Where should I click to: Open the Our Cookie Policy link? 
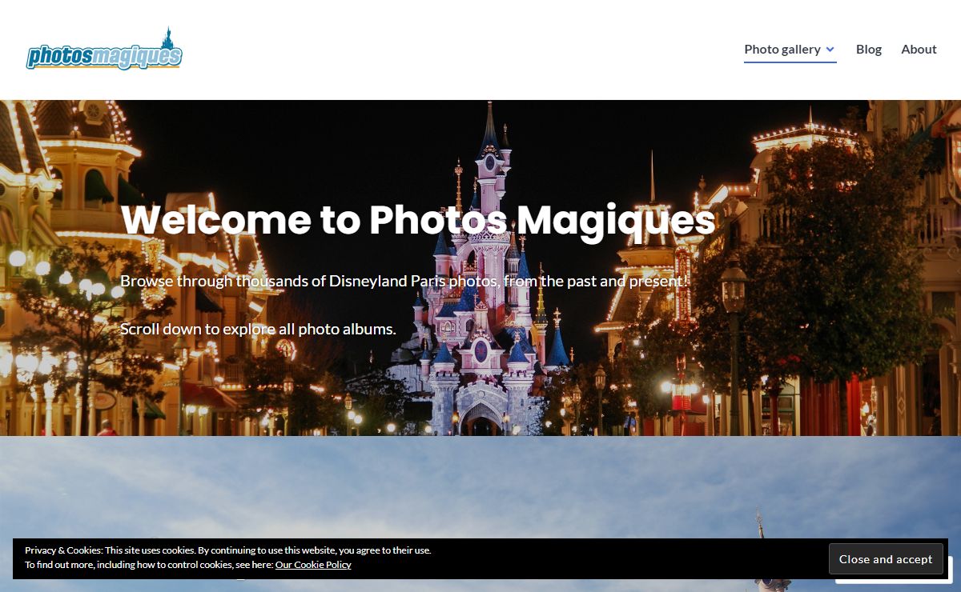[x=313, y=565]
